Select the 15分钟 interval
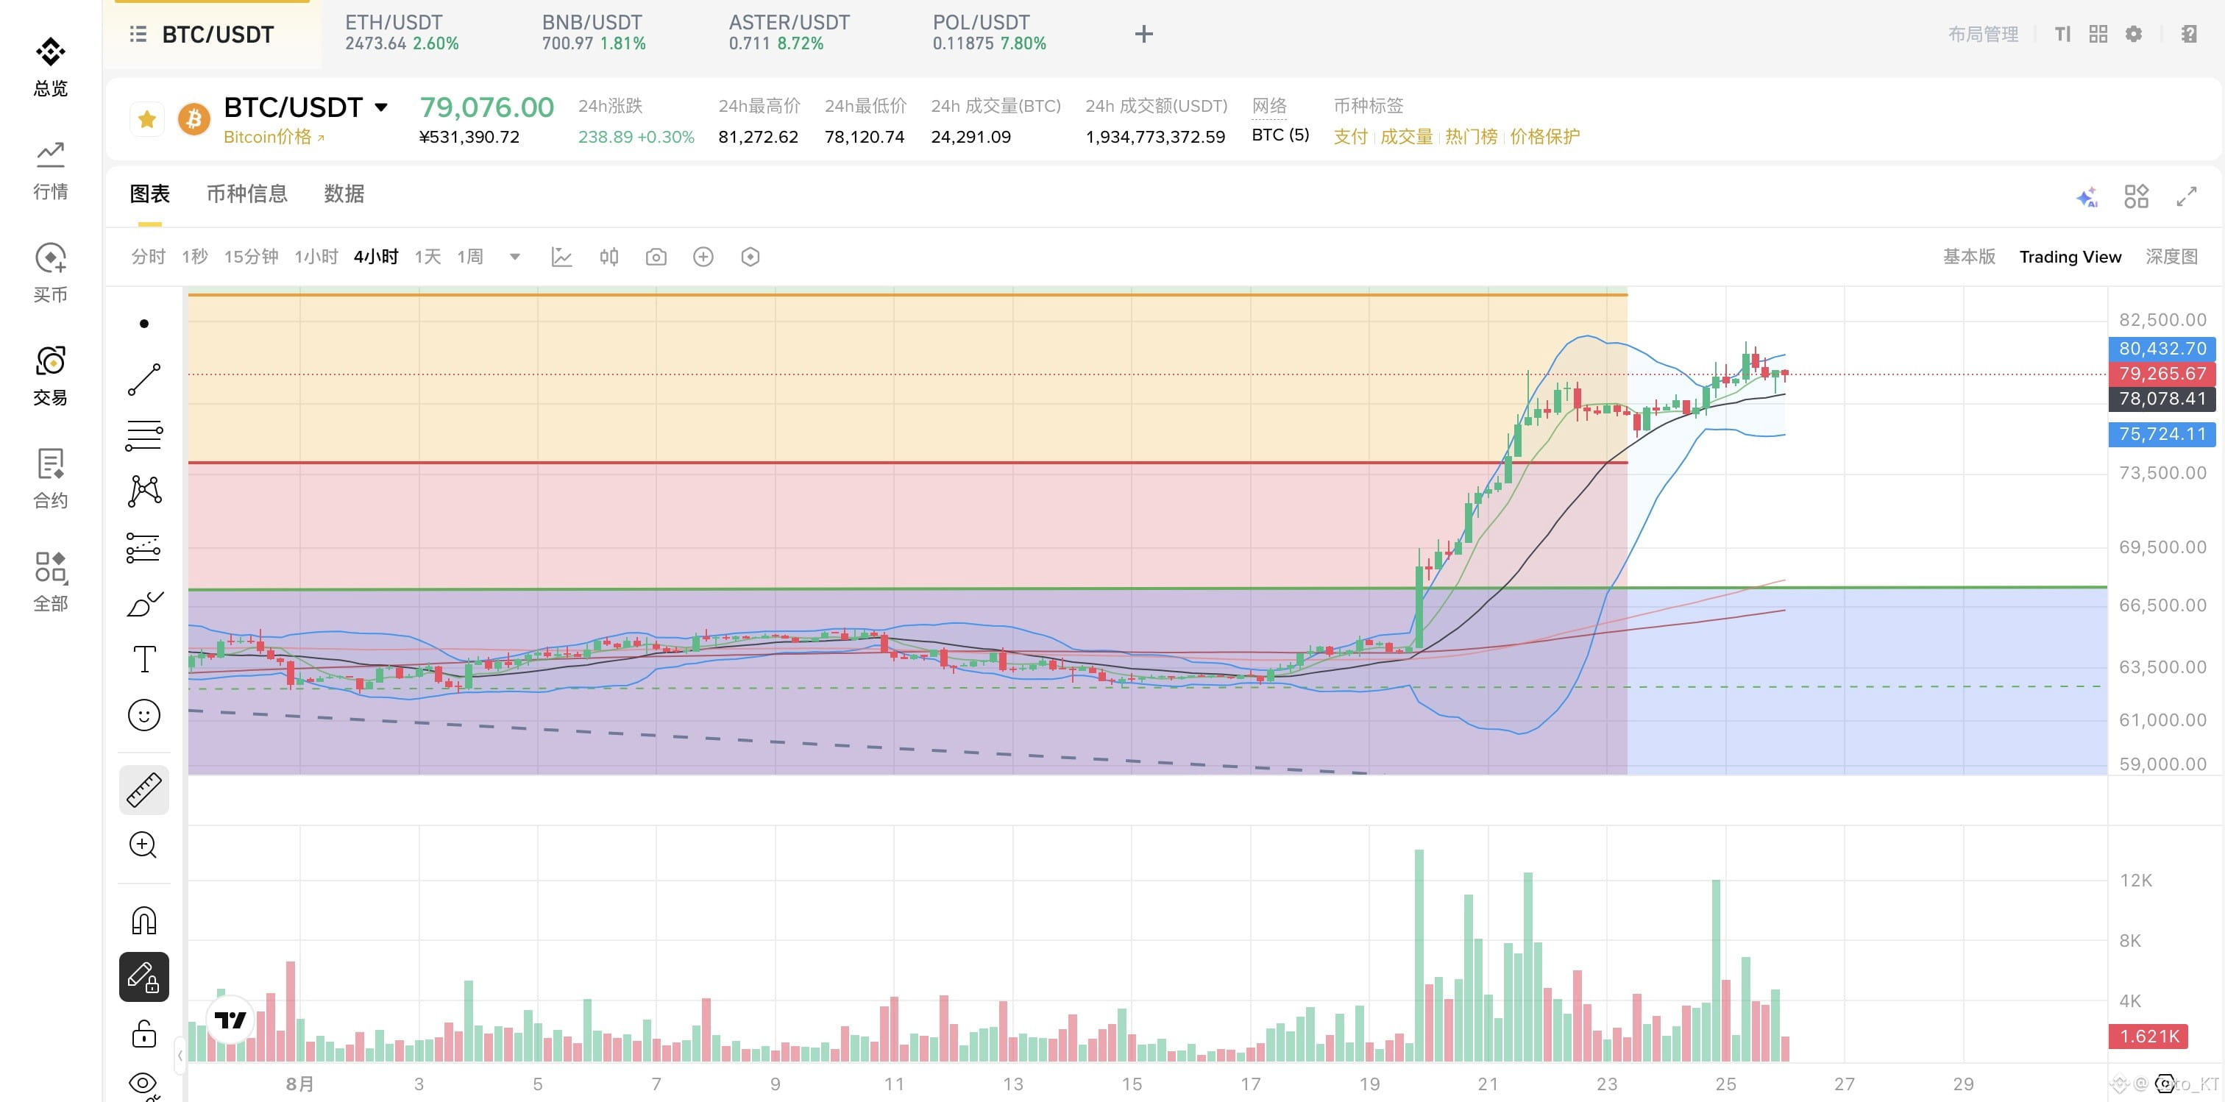Viewport: 2225px width, 1102px height. point(250,257)
